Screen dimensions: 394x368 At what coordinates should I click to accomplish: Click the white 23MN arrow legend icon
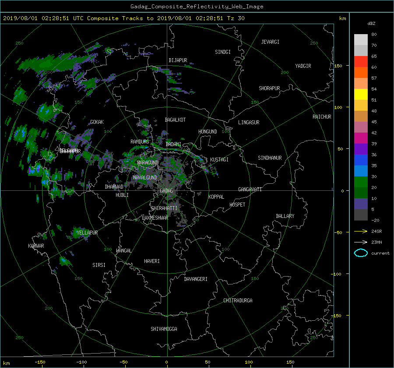tap(361, 242)
